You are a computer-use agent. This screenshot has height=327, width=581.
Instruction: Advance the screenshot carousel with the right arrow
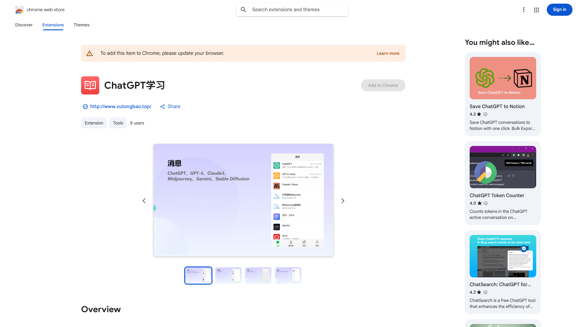343,200
